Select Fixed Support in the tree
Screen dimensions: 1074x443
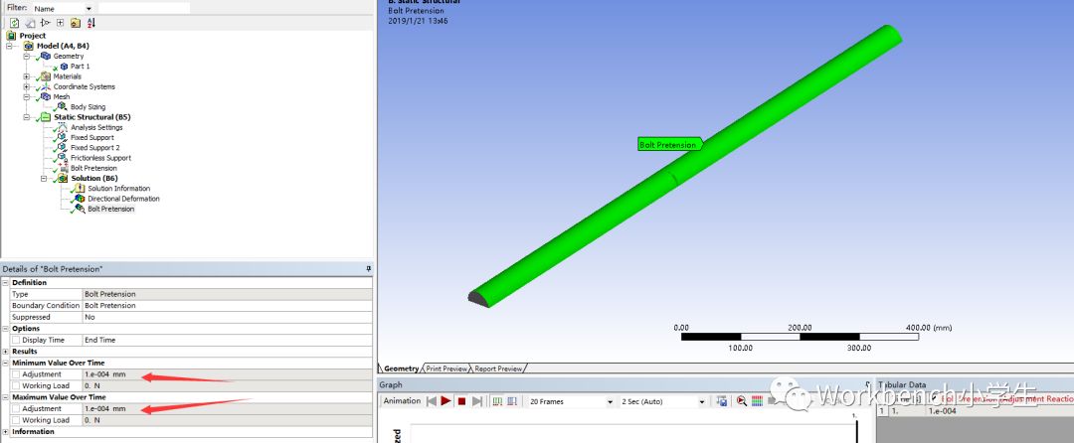91,138
